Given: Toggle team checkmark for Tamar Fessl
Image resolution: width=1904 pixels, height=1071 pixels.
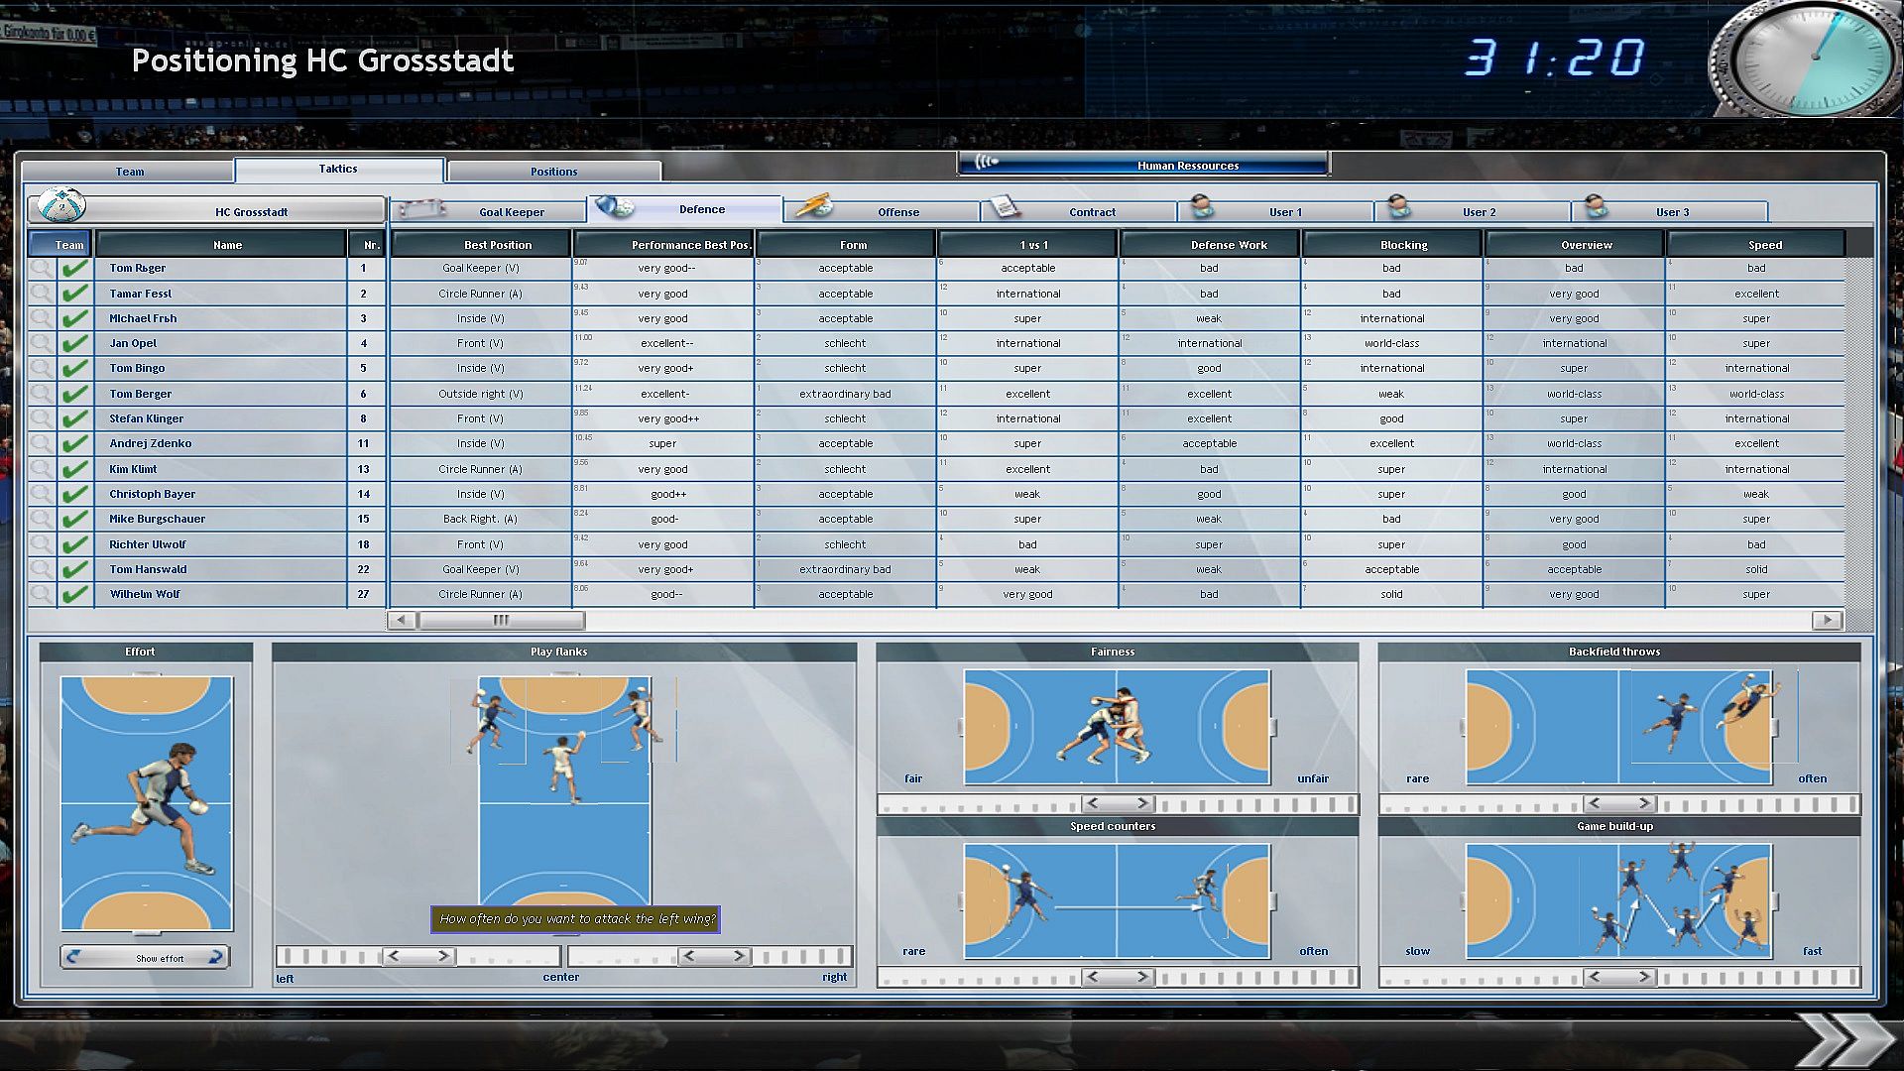Looking at the screenshot, I should (74, 294).
